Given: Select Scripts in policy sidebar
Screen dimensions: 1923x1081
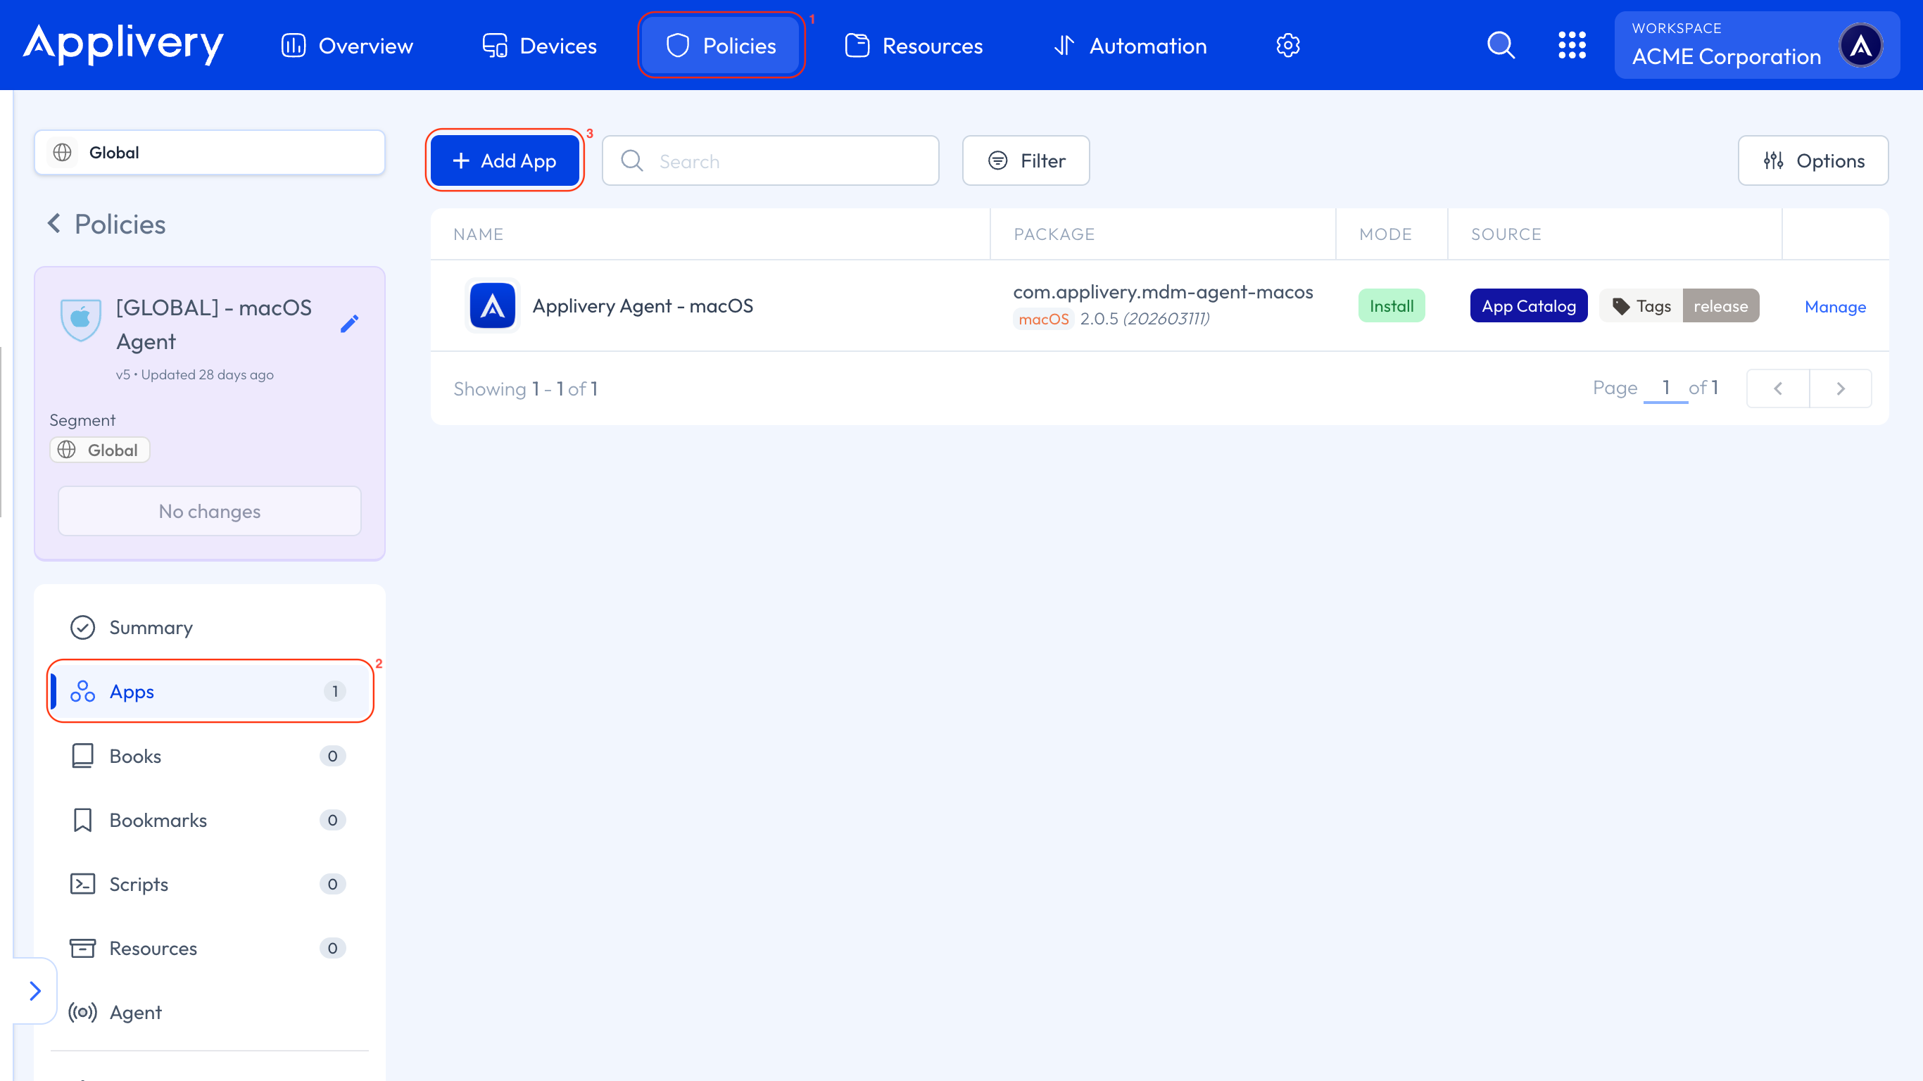Looking at the screenshot, I should [138, 884].
